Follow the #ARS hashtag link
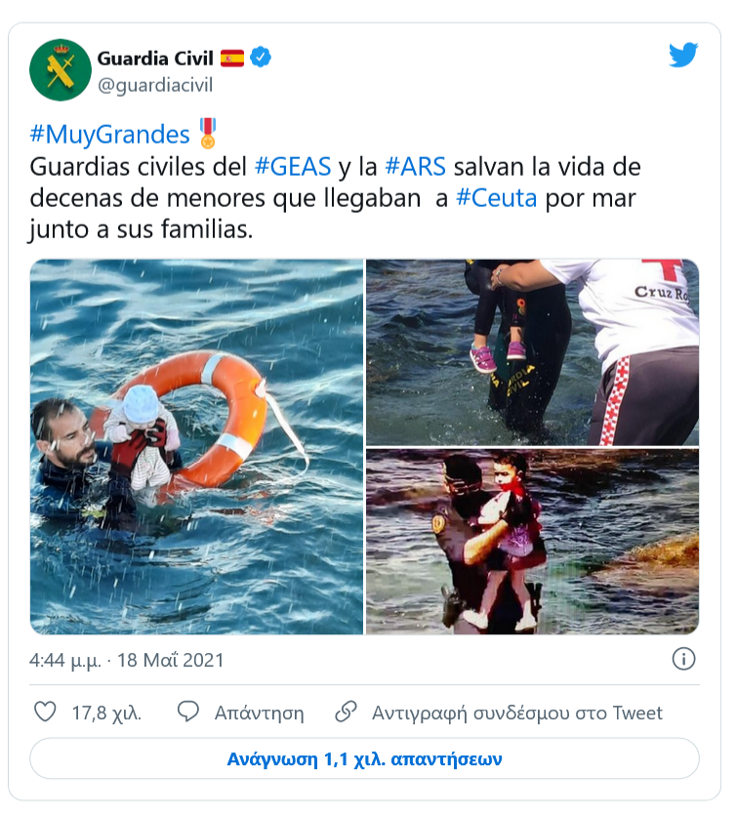This screenshot has height=815, width=737. (x=415, y=167)
